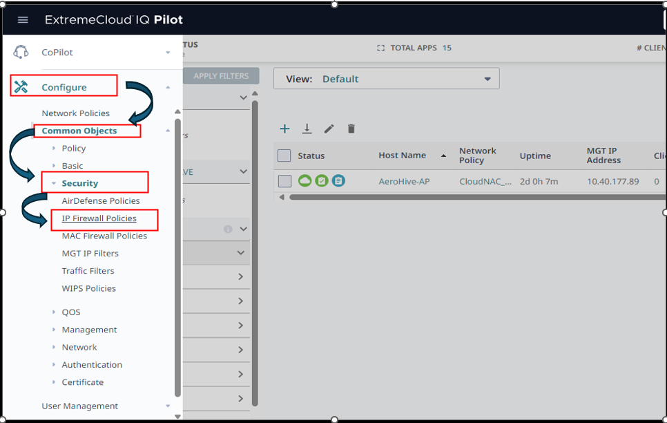Expand the Basic tree node
The width and height of the screenshot is (667, 423).
[x=54, y=166]
